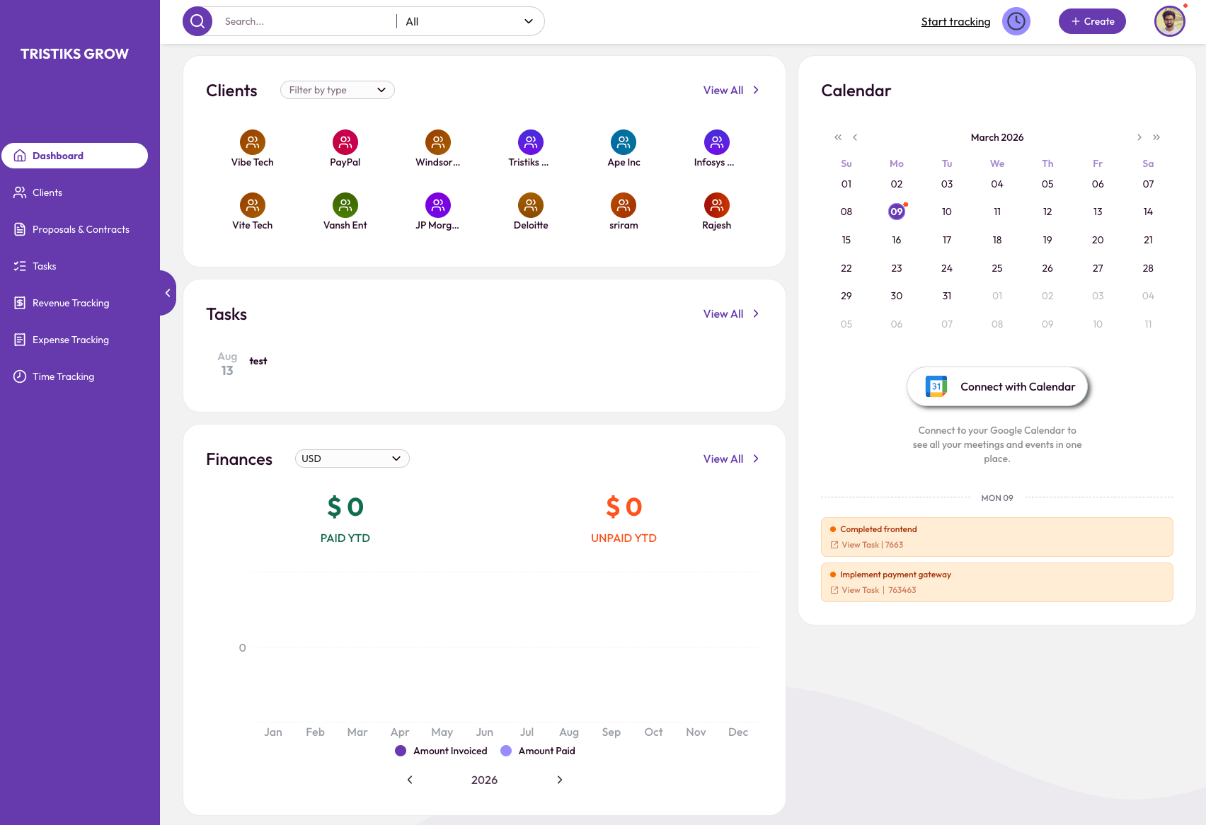This screenshot has height=825, width=1206.
Task: Click the Connect with Calendar button
Action: click(997, 386)
